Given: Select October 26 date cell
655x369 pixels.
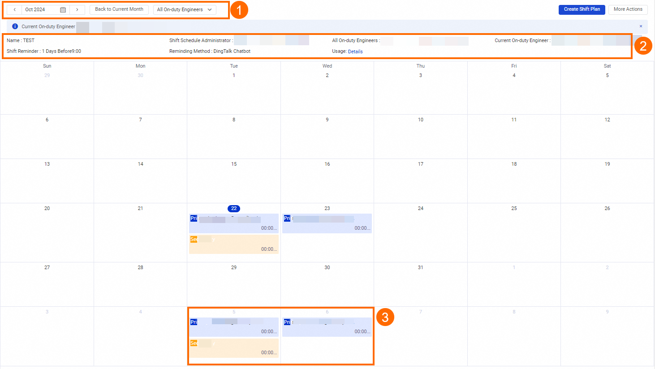Looking at the screenshot, I should (x=607, y=233).
